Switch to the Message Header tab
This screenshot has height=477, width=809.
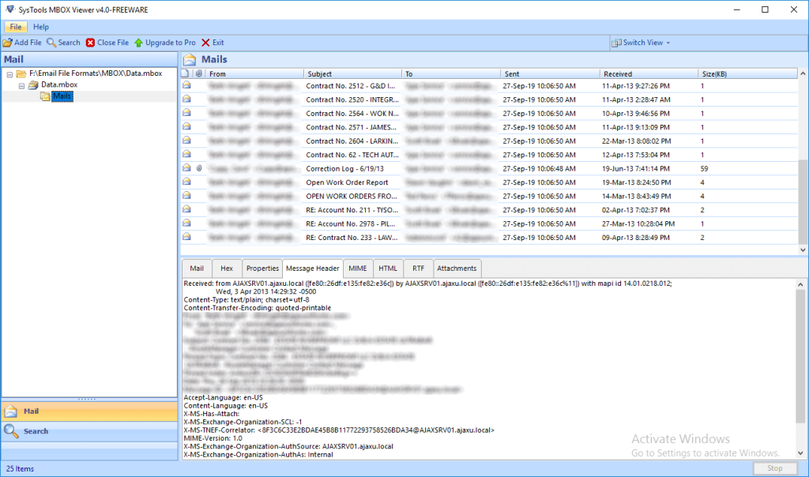tap(313, 269)
